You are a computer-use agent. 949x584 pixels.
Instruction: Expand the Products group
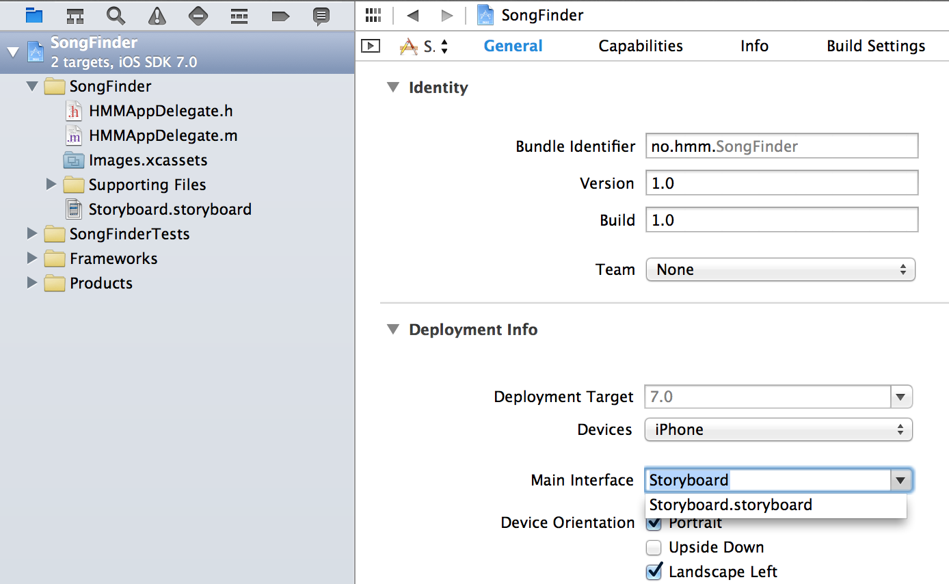tap(32, 282)
